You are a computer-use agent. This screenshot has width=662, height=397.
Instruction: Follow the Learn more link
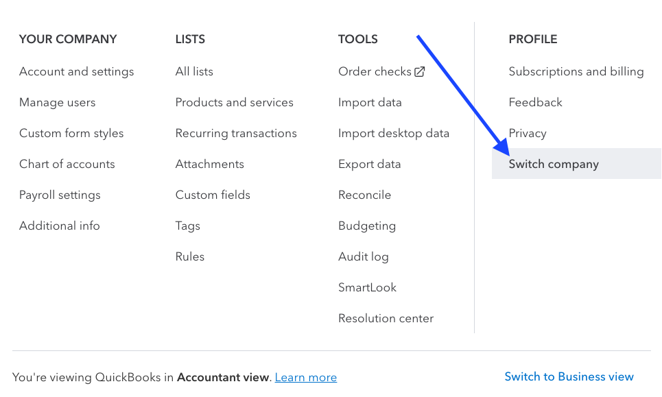click(x=306, y=377)
